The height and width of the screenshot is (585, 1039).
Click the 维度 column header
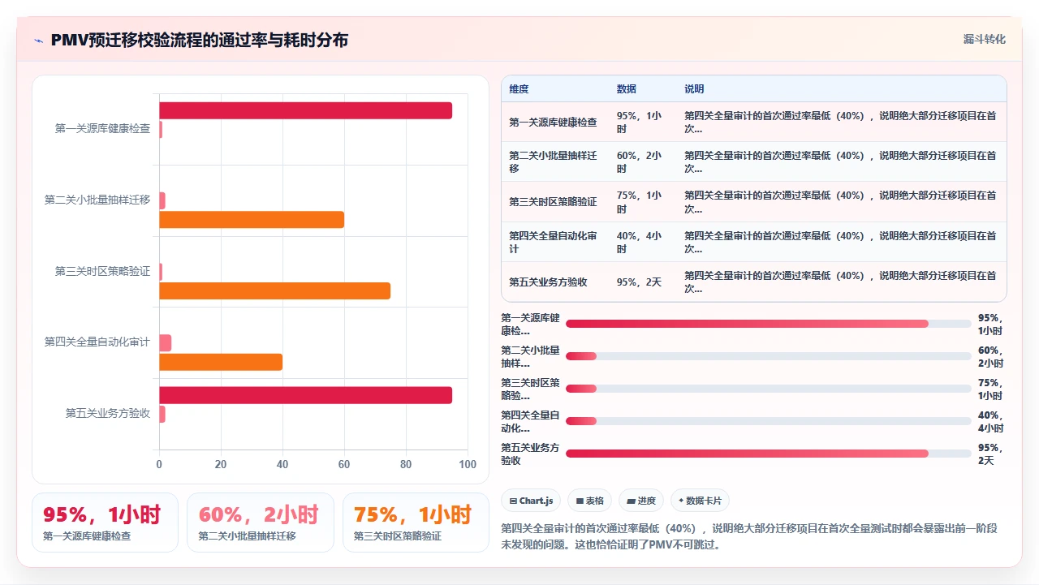pos(519,89)
